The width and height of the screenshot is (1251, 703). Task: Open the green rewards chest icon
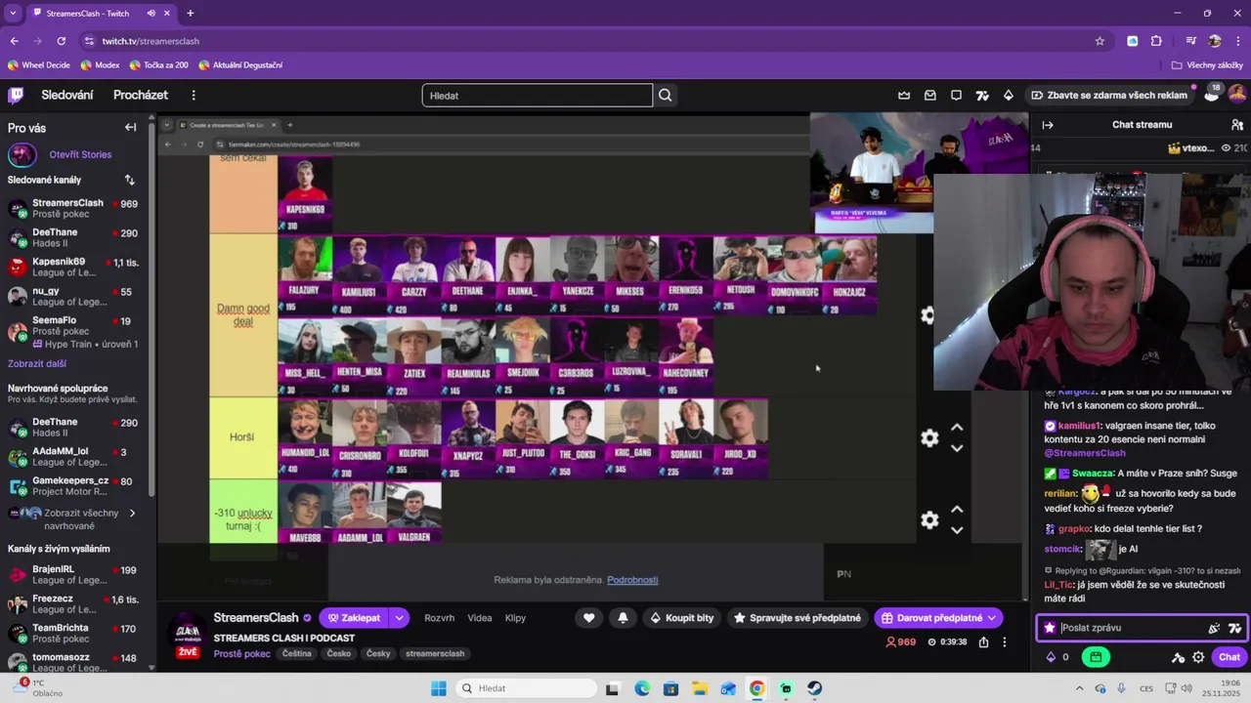point(1096,657)
